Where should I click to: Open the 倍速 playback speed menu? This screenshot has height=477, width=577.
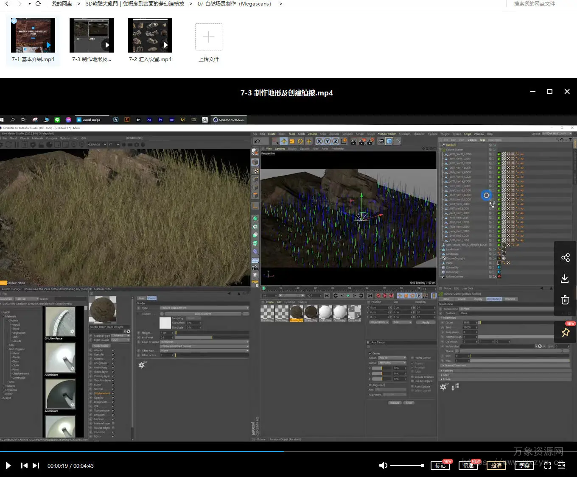tap(468, 466)
